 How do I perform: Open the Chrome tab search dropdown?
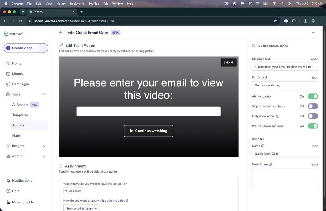(x=23, y=12)
